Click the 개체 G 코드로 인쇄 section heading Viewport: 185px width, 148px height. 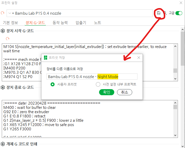coord(22,144)
